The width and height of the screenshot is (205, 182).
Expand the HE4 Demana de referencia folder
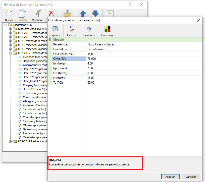click(x=11, y=41)
